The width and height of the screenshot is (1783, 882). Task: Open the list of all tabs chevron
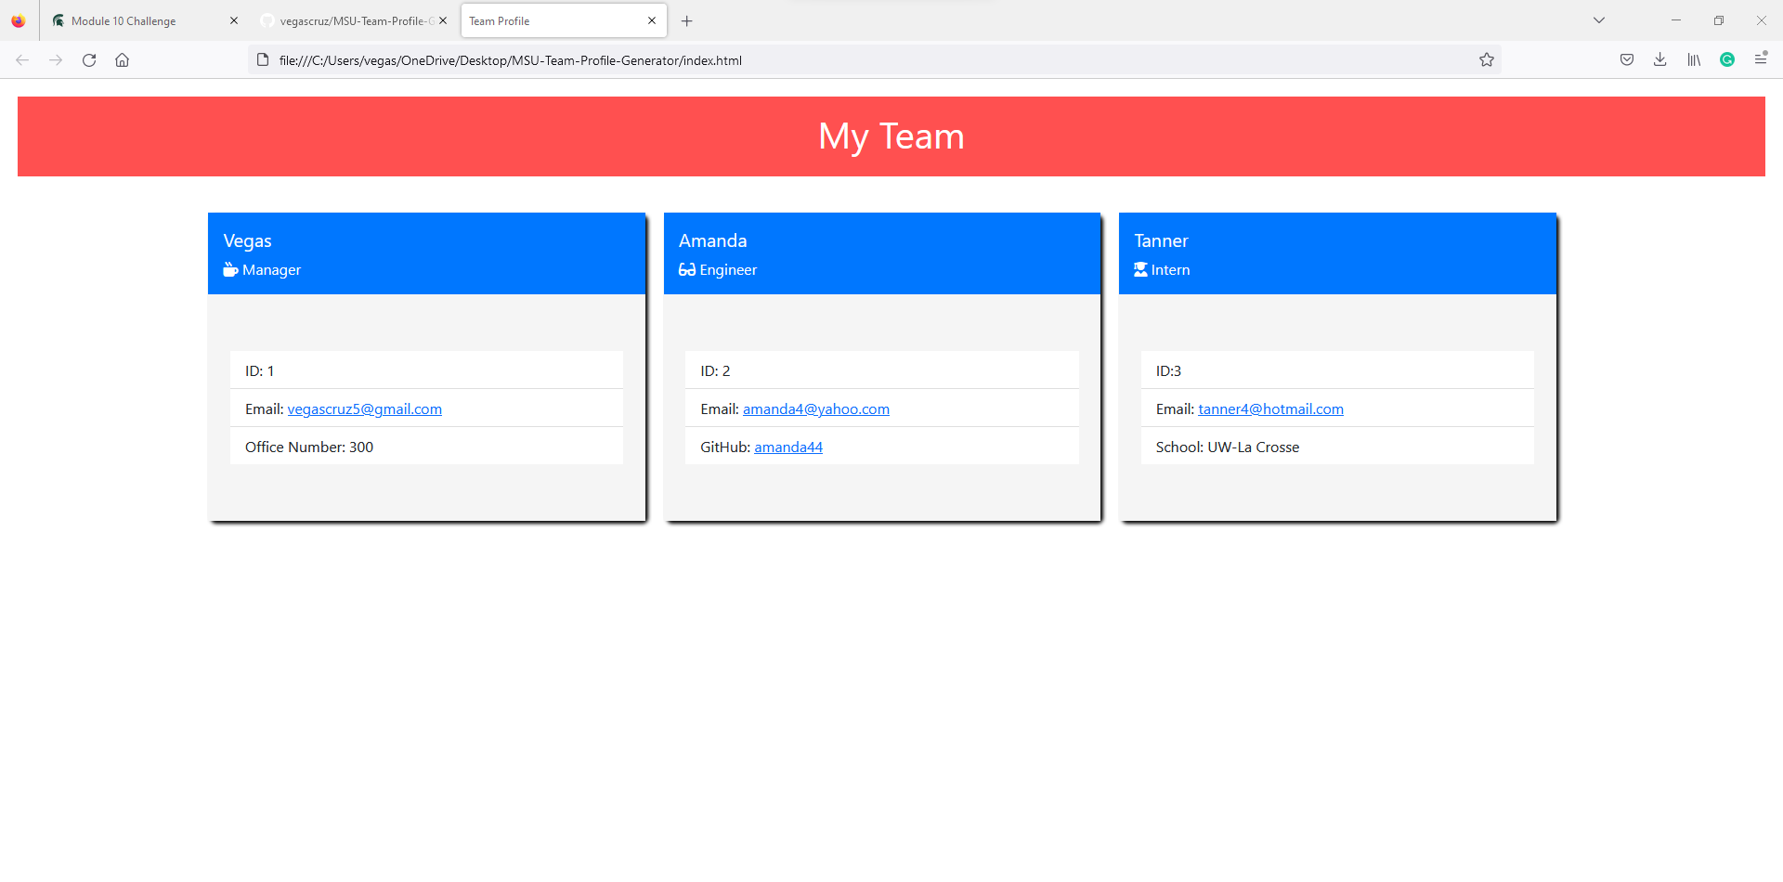coord(1599,19)
